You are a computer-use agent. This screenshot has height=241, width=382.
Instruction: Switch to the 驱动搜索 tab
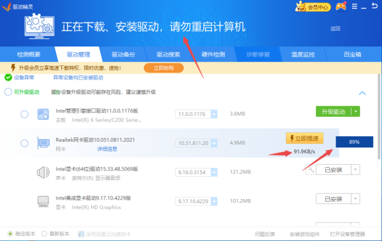pos(168,54)
